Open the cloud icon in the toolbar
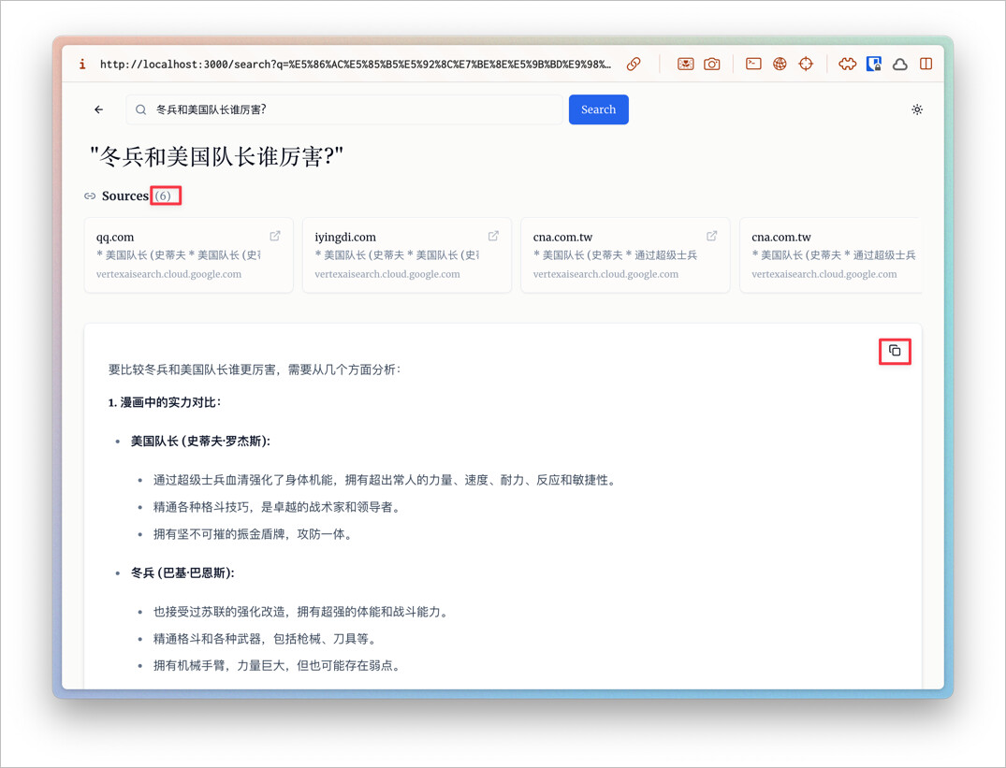Viewport: 1006px width, 768px height. click(900, 65)
